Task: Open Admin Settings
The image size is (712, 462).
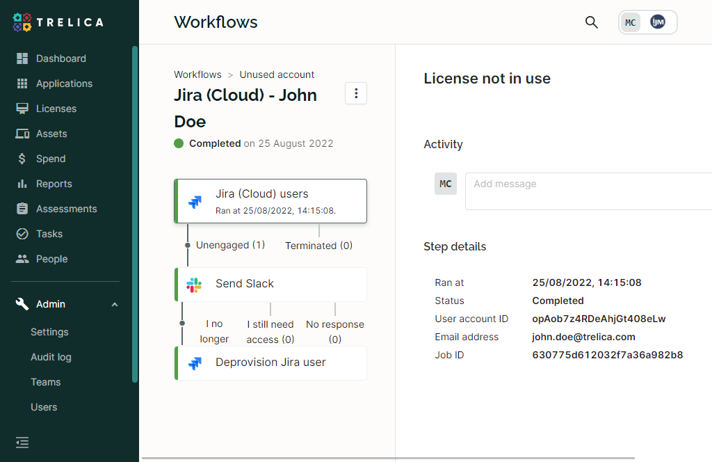Action: [x=49, y=332]
